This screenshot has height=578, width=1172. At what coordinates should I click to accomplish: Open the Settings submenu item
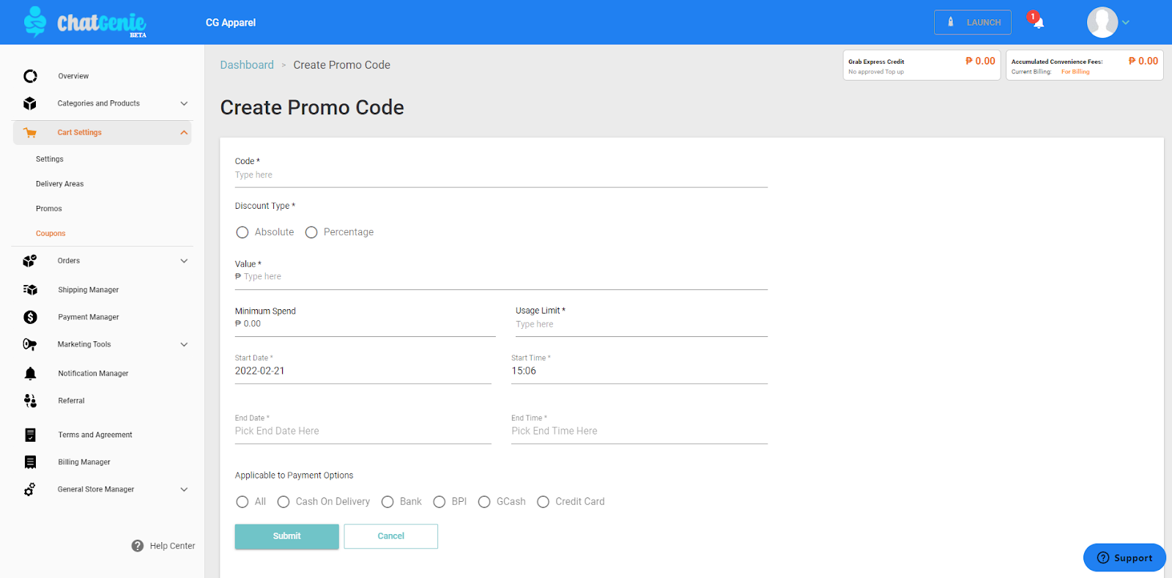(50, 159)
